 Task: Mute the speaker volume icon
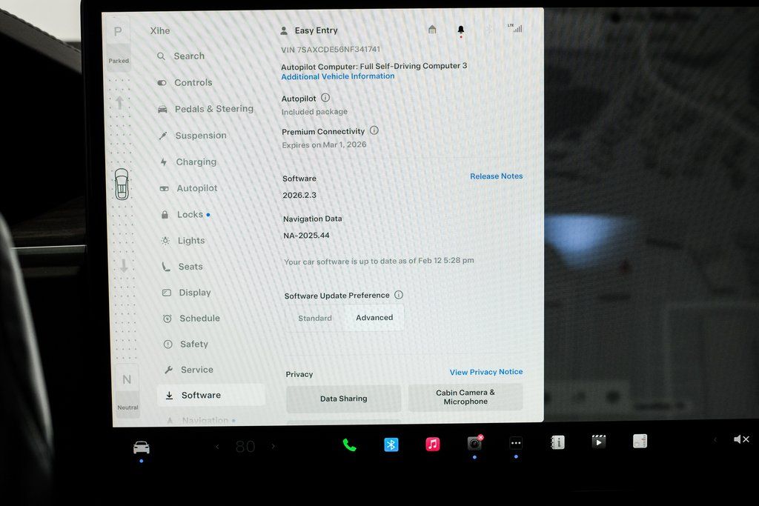tap(740, 439)
